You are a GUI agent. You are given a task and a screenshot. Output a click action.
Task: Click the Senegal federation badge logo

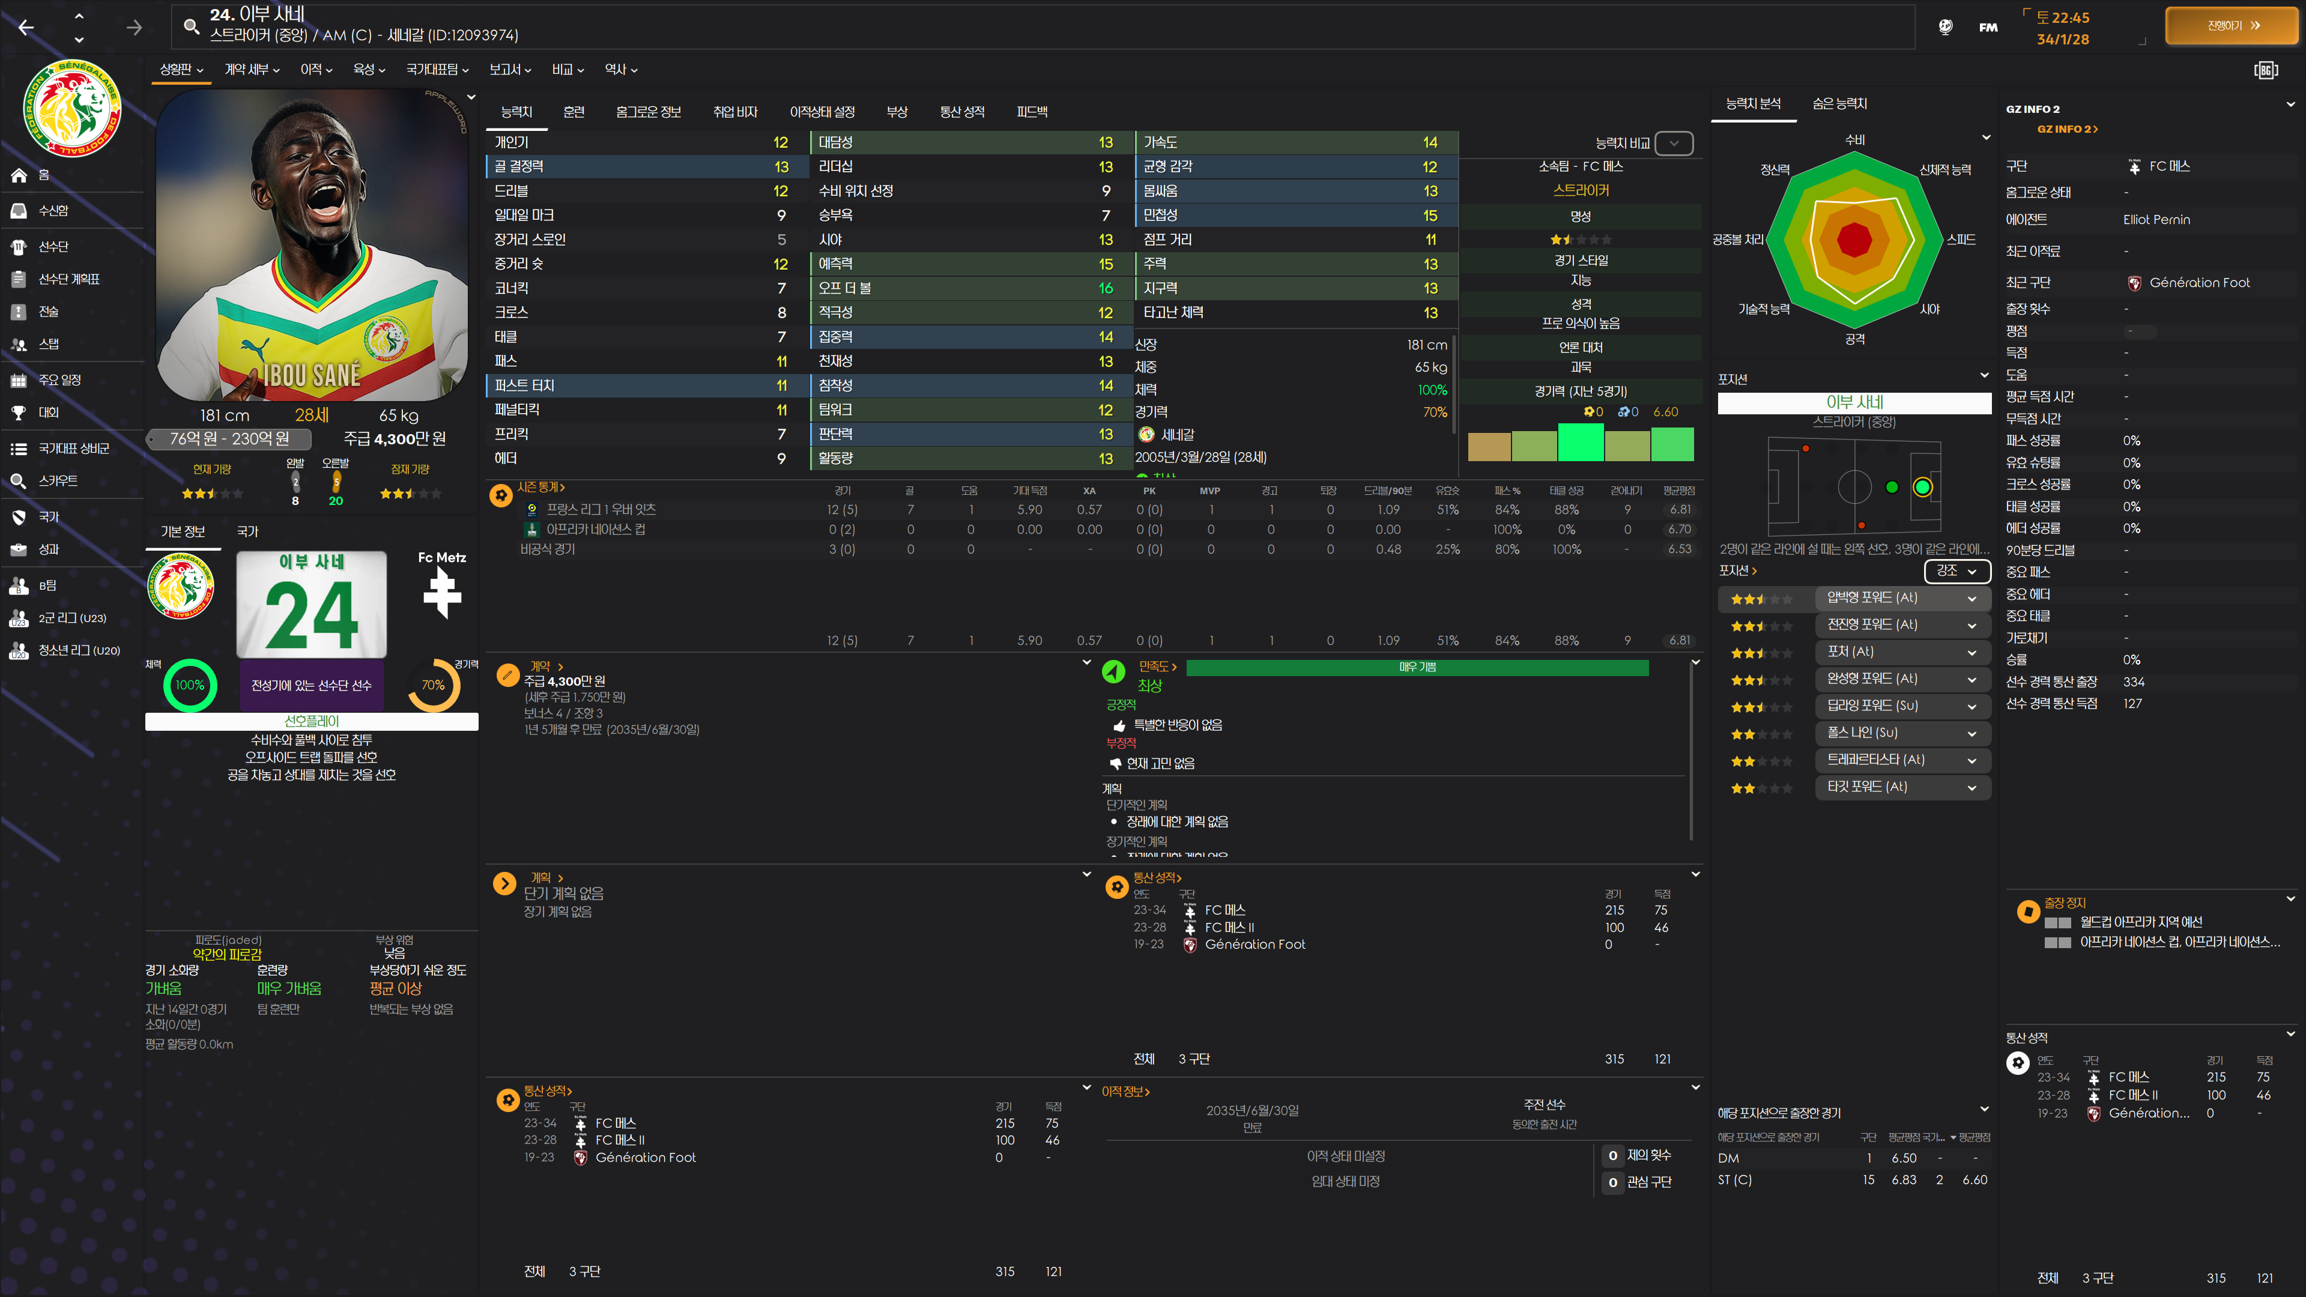[71, 109]
